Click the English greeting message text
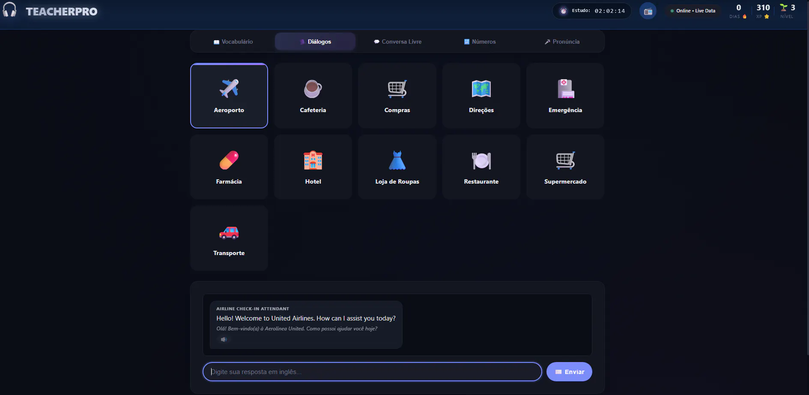Image resolution: width=809 pixels, height=395 pixels. tap(306, 318)
